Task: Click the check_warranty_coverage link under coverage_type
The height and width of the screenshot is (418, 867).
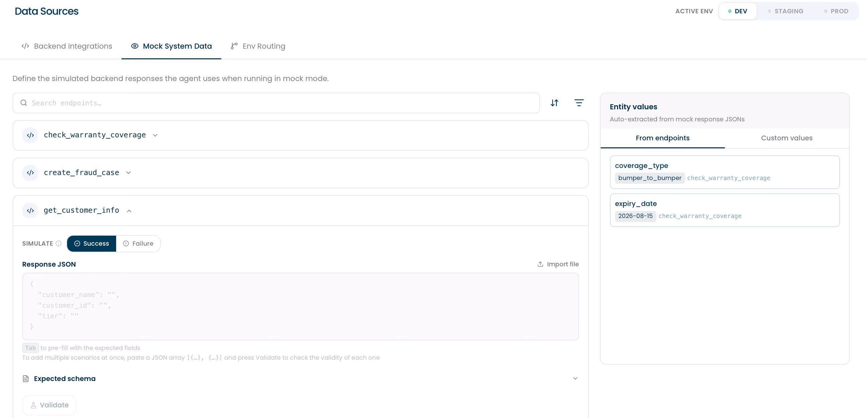Action: 728,178
